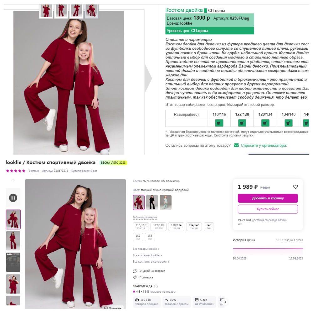Add size 122/128 to cart
The width and height of the screenshot is (313, 313).
point(242,123)
